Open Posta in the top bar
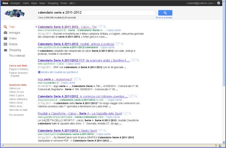Image resolution: width=226 pixels, height=148 pixels. tap(64, 3)
